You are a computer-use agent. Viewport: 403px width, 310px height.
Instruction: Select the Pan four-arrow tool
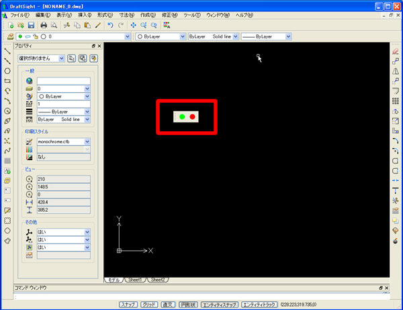133,25
